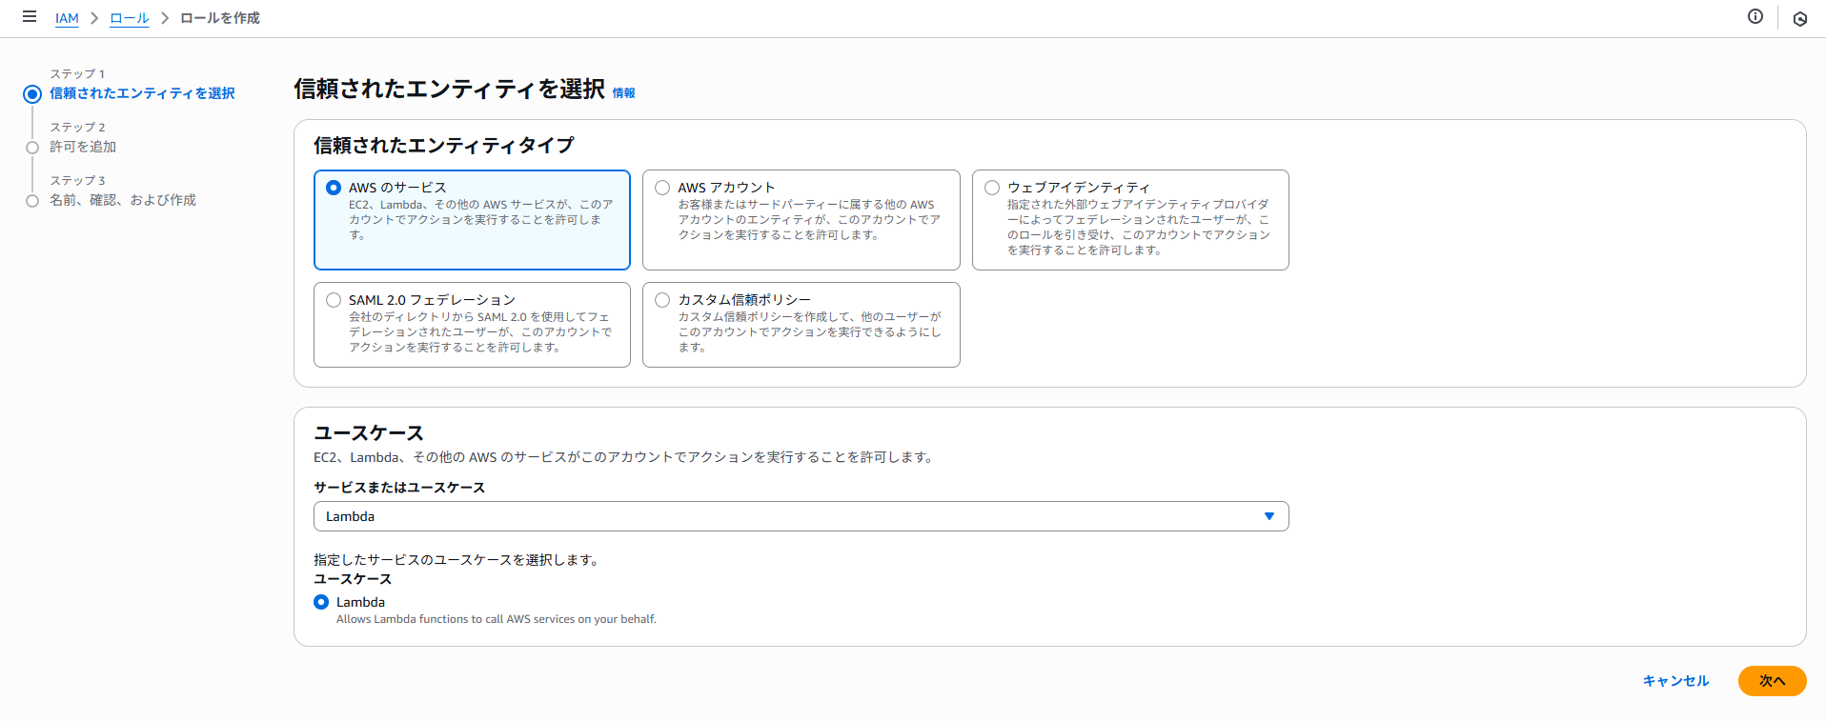The height and width of the screenshot is (721, 1826).
Task: Open the info panel icon
Action: 1755,16
